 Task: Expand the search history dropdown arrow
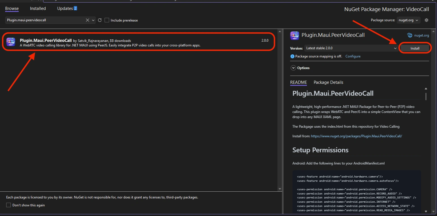[93, 20]
